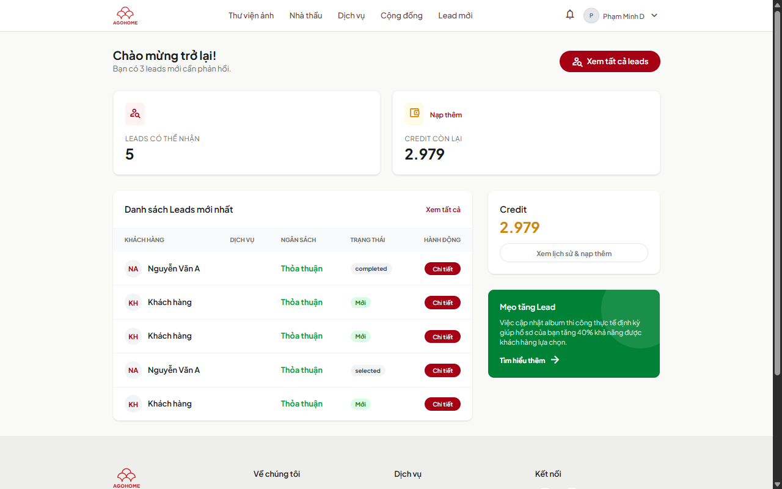Click the leads search icon card
The height and width of the screenshot is (489, 782).
coord(135,113)
